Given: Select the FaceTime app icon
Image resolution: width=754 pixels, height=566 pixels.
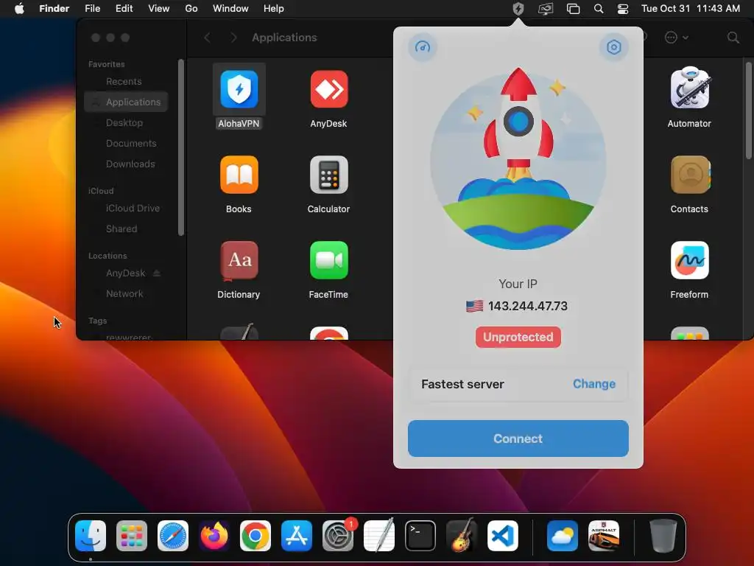Looking at the screenshot, I should [329, 260].
